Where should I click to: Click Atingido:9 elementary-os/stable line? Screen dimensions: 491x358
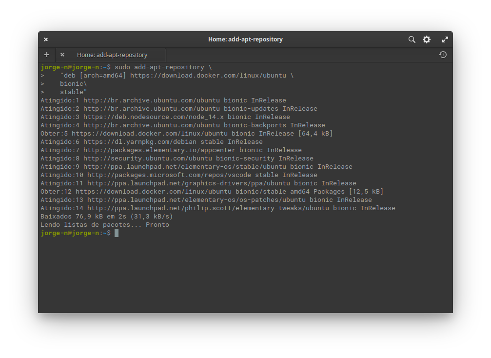pyautogui.click(x=196, y=167)
